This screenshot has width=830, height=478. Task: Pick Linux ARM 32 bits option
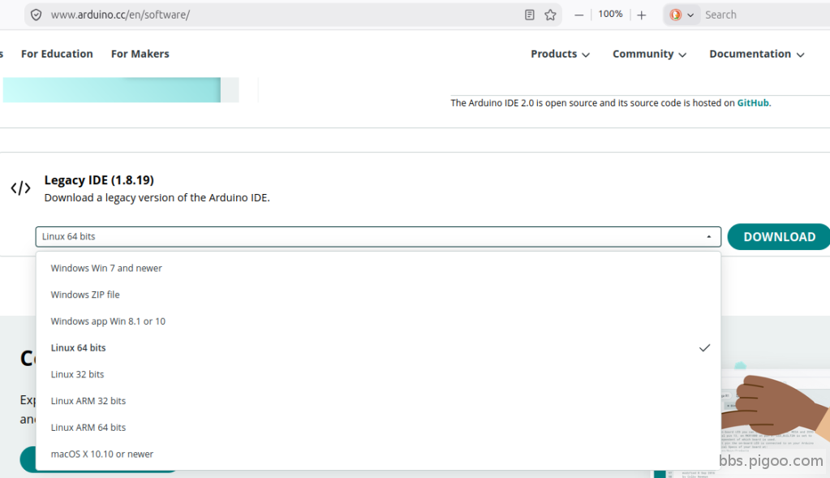(x=378, y=401)
